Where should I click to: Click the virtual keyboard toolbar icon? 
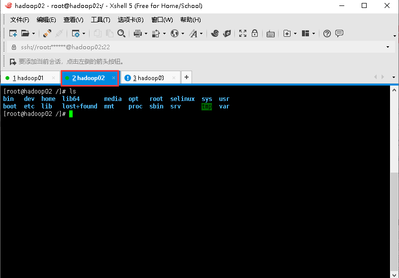(x=271, y=34)
